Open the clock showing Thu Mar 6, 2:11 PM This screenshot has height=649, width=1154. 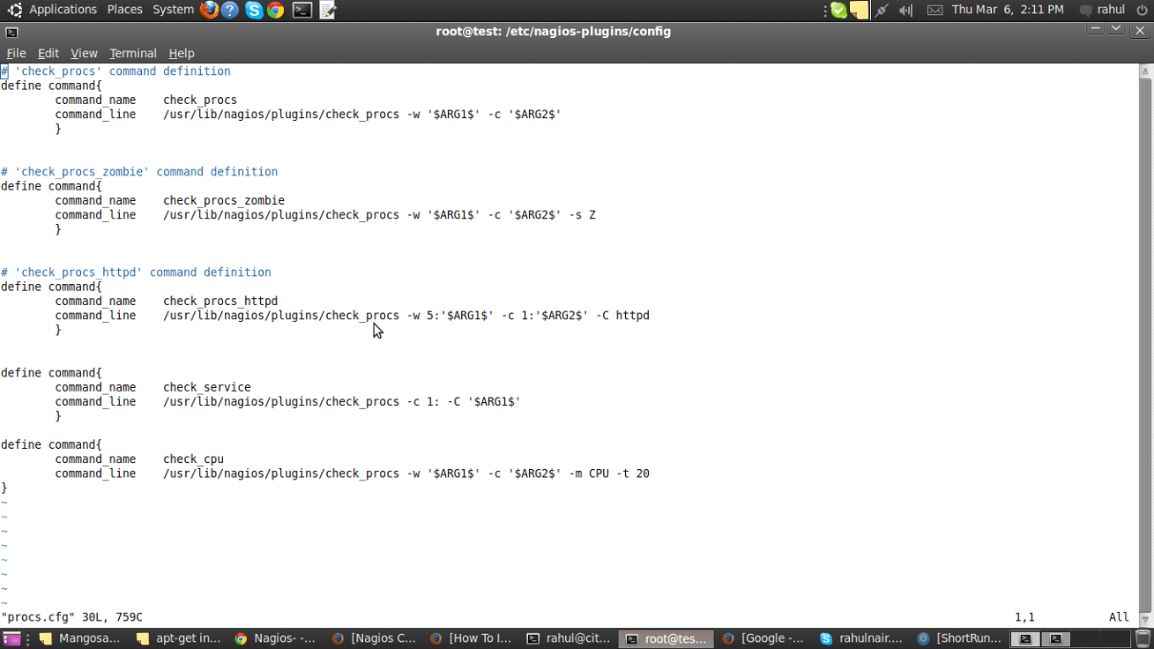tap(1008, 10)
